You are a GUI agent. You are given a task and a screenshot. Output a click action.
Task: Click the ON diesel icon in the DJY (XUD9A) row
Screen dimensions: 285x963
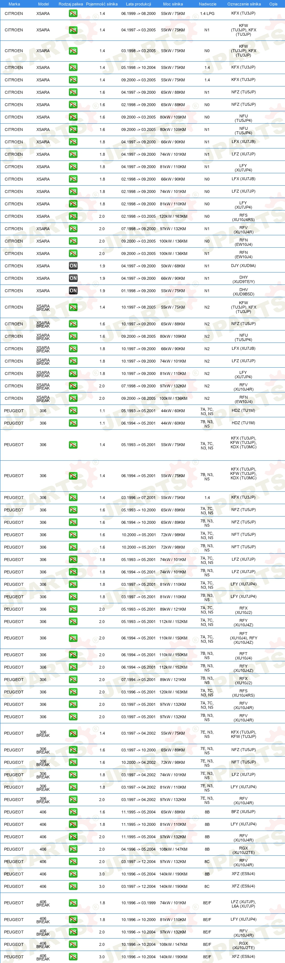(73, 266)
